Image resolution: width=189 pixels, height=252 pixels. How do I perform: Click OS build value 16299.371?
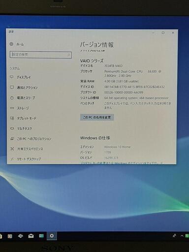pos(111,157)
